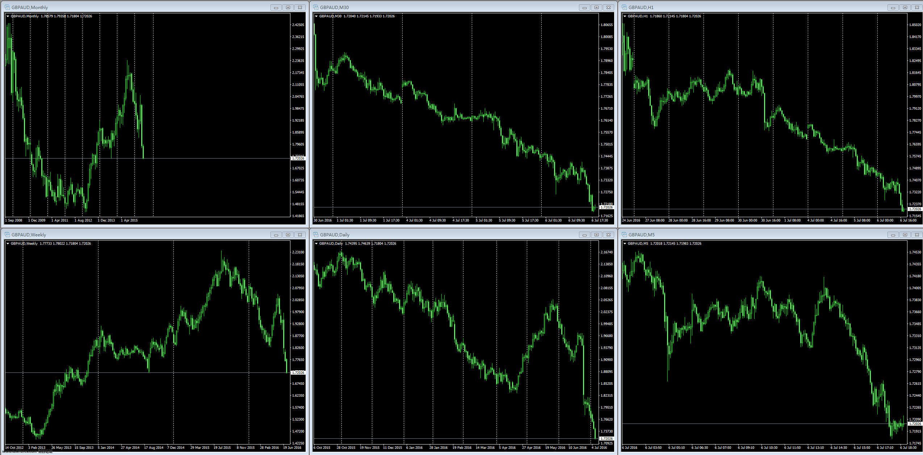
Task: Expand the triangle menu in the Daily chart header
Action: (316, 244)
